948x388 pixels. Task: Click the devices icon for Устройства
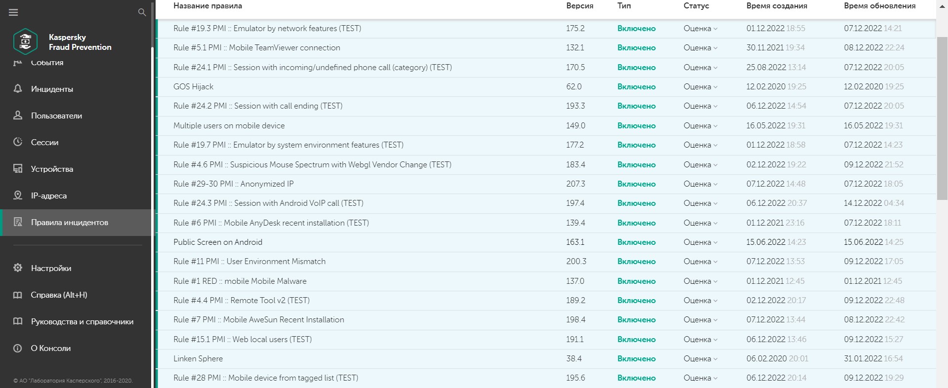[x=18, y=169]
